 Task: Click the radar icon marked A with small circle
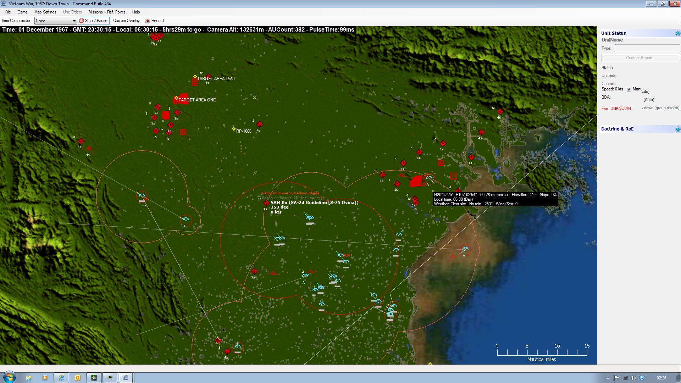point(186,220)
